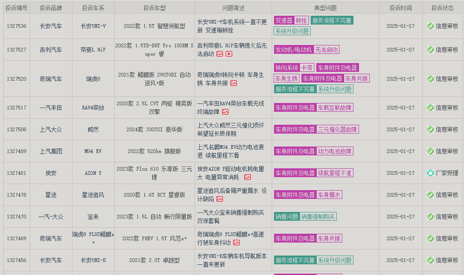This screenshot has height=275, width=464.
Task: Click green check status icon for 1327517
Action: point(431,108)
